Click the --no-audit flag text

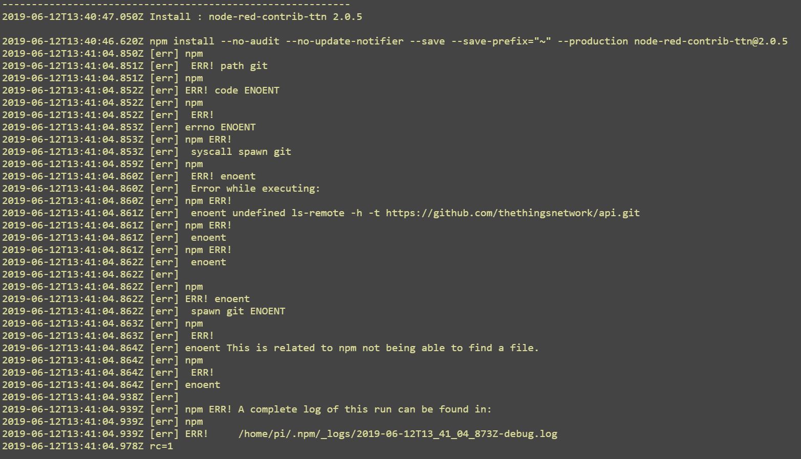pyautogui.click(x=250, y=41)
